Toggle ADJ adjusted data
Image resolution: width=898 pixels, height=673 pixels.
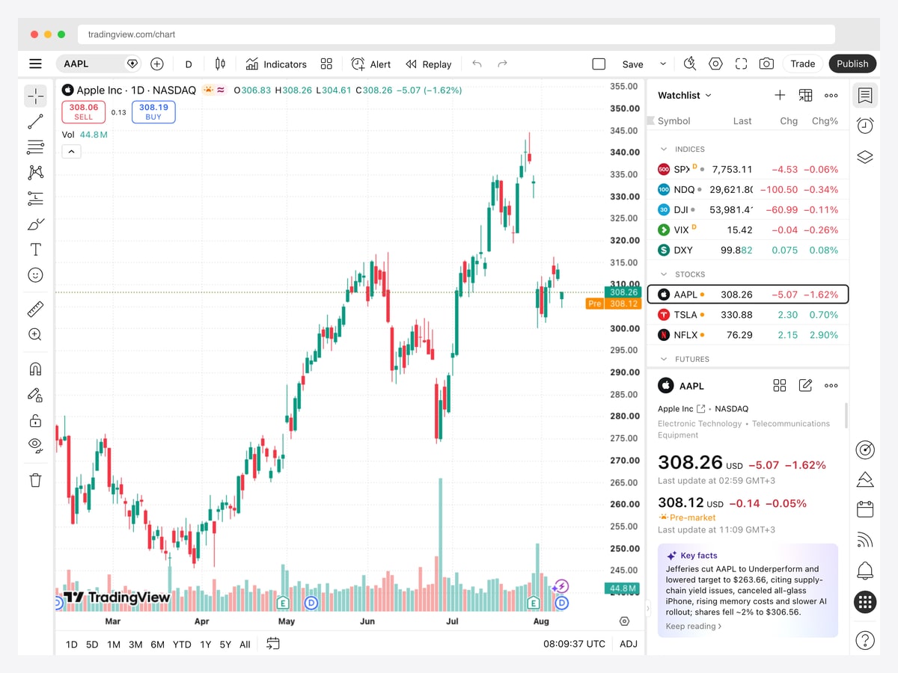pyautogui.click(x=629, y=644)
